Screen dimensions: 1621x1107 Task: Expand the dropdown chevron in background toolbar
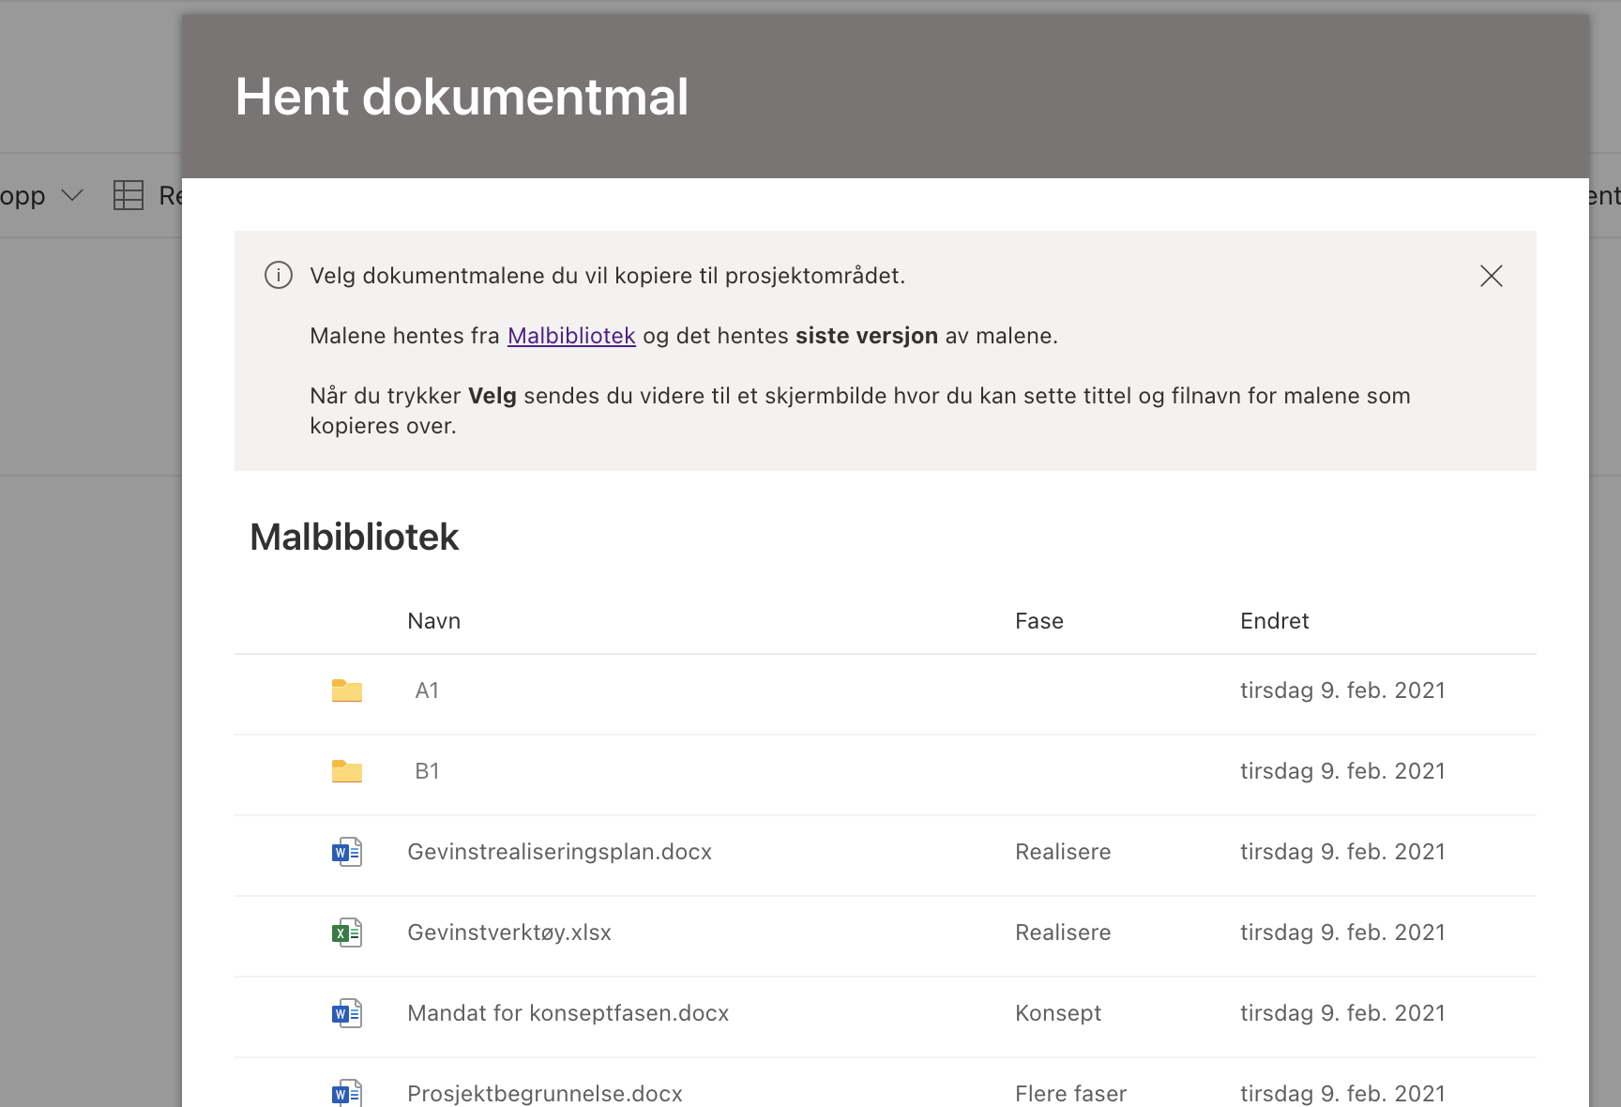[x=72, y=195]
